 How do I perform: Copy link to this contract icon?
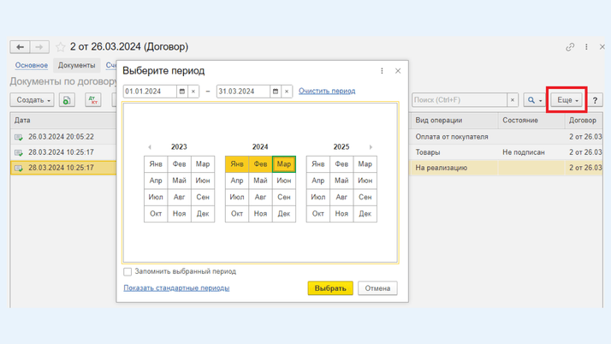click(570, 47)
